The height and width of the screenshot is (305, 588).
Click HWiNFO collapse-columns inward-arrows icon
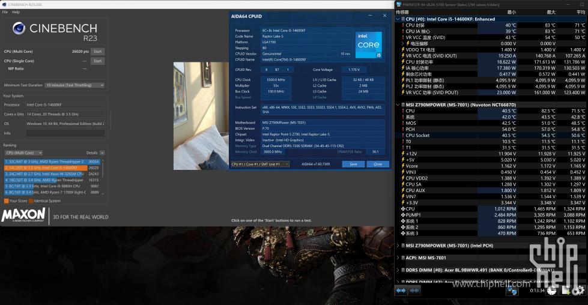pyautogui.click(x=414, y=291)
